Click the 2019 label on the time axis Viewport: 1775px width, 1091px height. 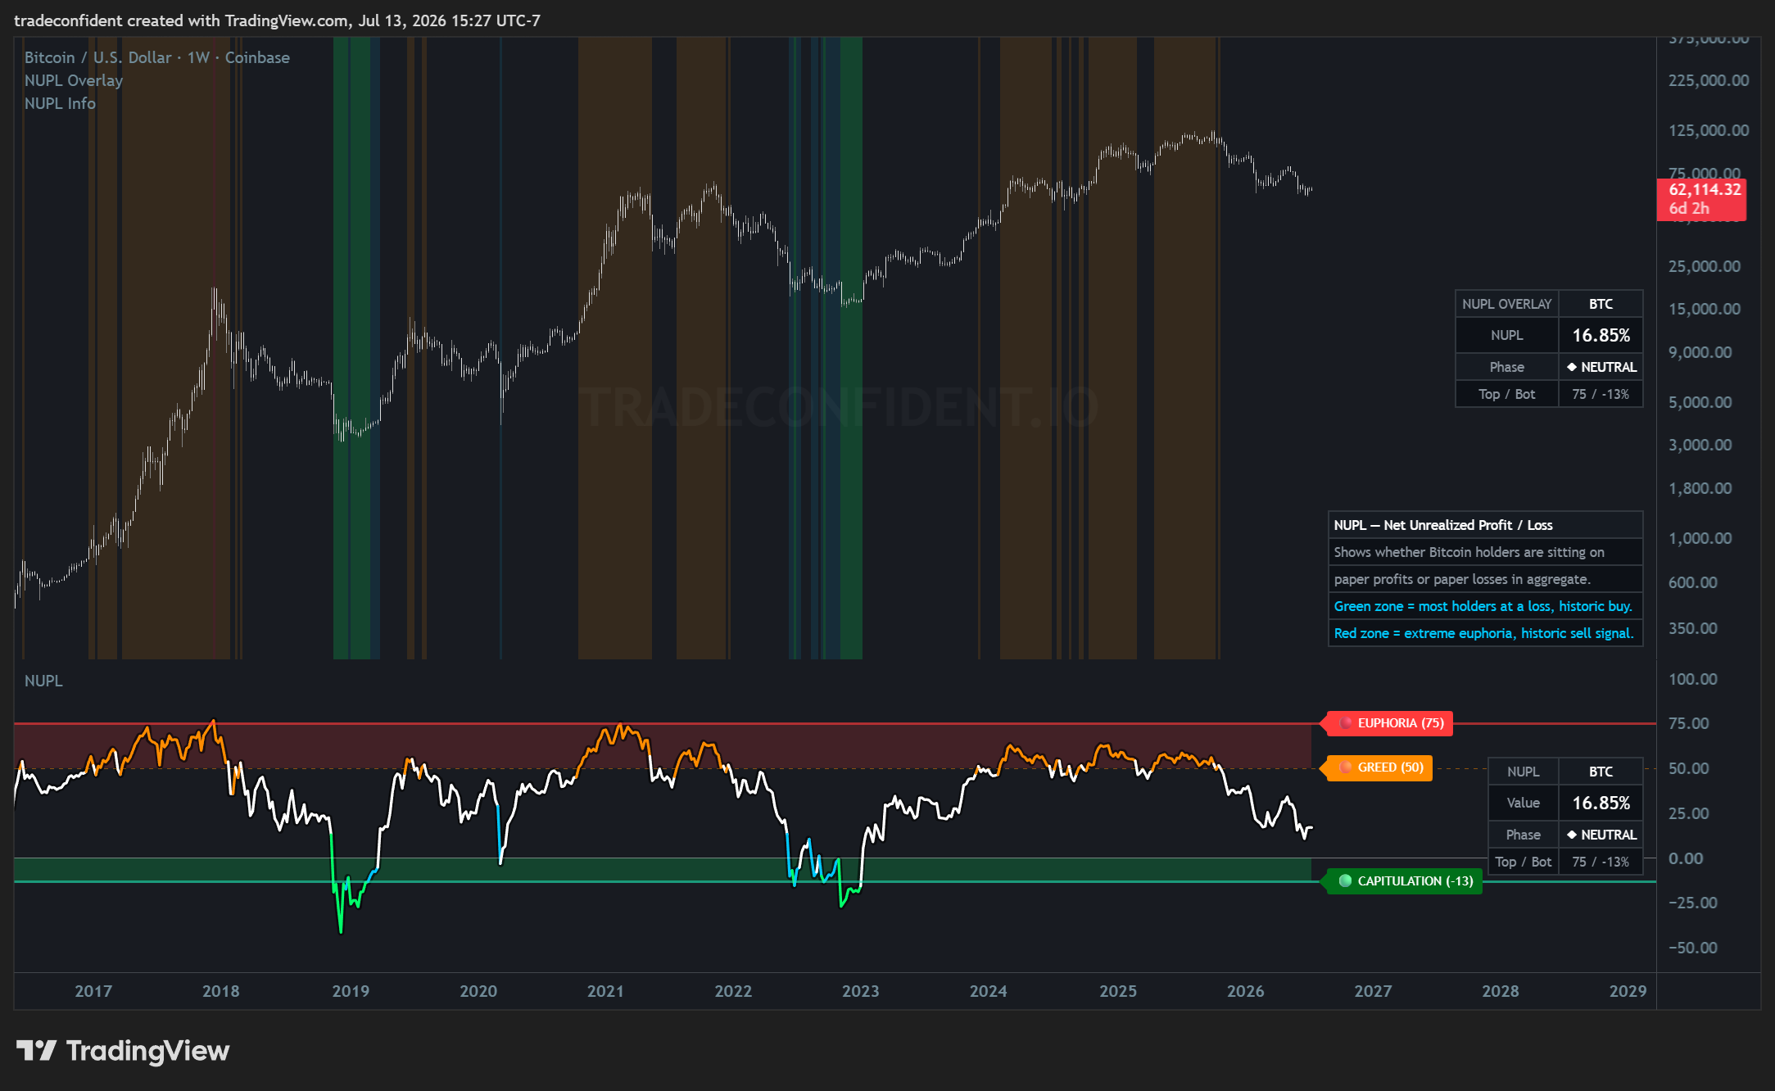pyautogui.click(x=351, y=991)
